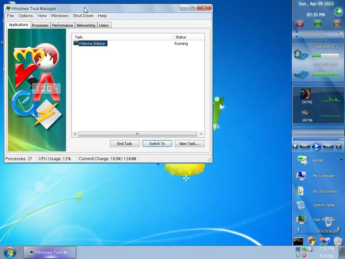Click the left chevron in sidebar launcher
The width and height of the screenshot is (345, 259).
click(299, 229)
